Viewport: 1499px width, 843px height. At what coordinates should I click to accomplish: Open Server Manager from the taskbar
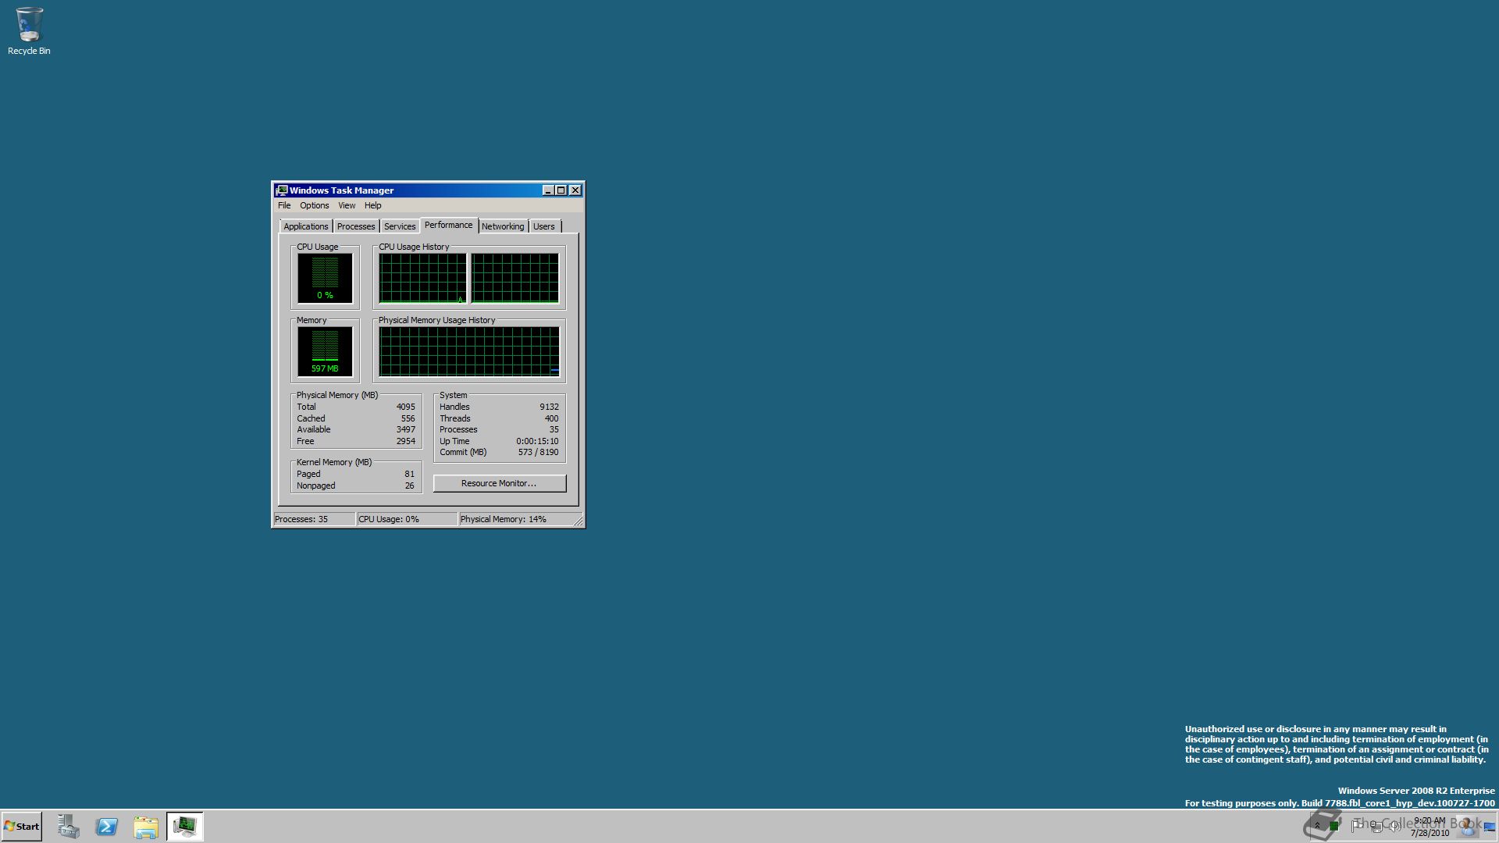pyautogui.click(x=69, y=827)
